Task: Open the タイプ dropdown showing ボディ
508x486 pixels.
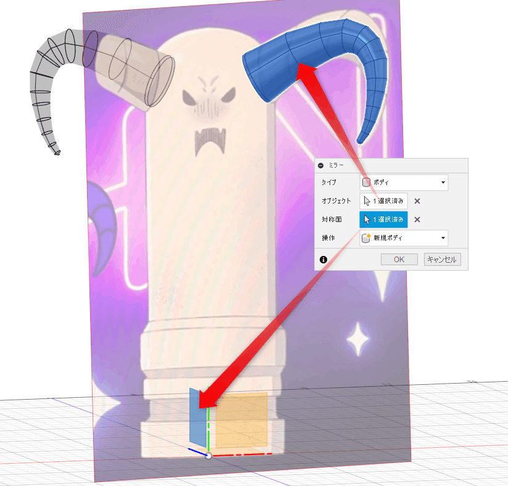Action: coord(404,183)
